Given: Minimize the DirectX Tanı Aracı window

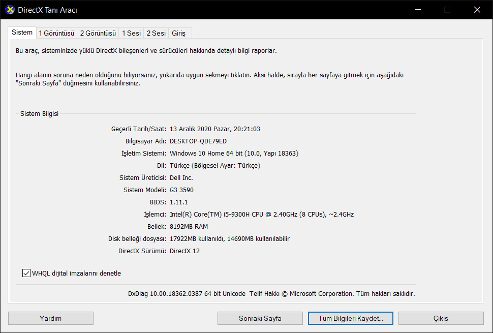Looking at the screenshot, I should 418,10.
